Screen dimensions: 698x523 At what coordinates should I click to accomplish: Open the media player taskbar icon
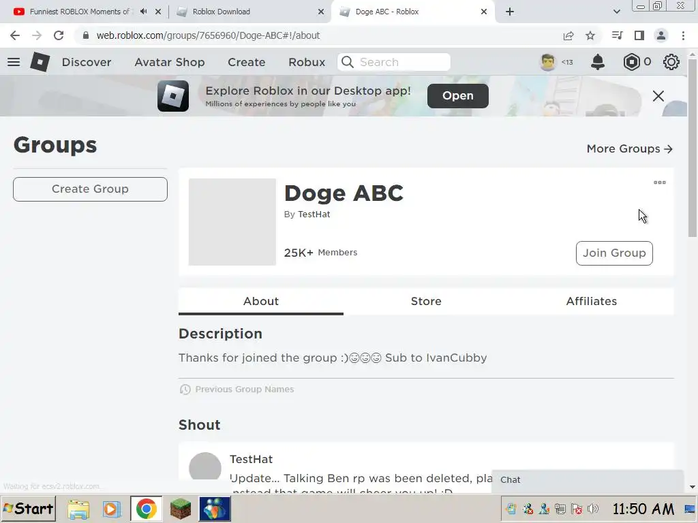coord(112,509)
